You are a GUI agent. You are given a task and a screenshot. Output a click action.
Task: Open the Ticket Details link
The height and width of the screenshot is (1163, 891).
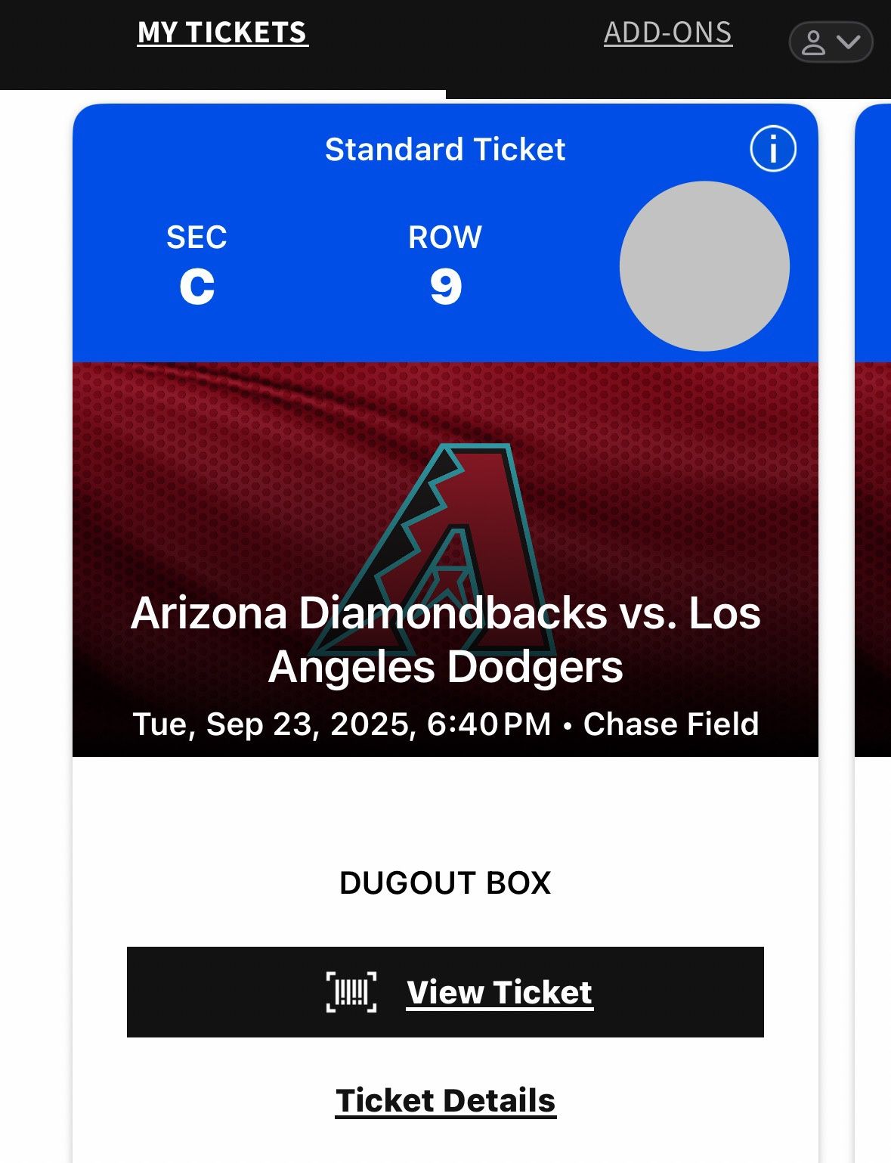(x=445, y=1100)
